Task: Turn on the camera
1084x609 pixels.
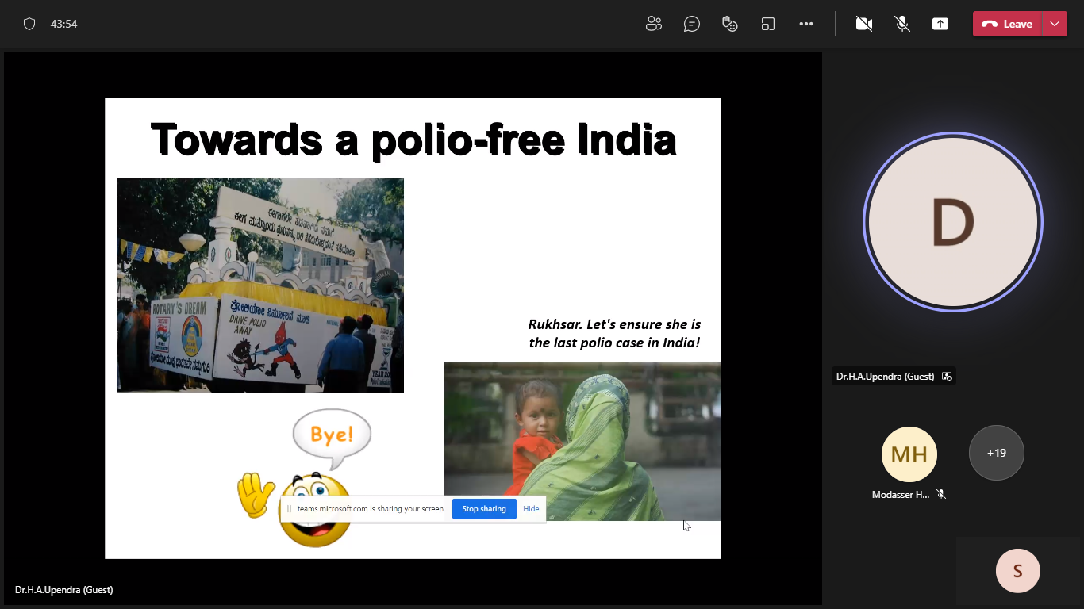Action: 863,24
